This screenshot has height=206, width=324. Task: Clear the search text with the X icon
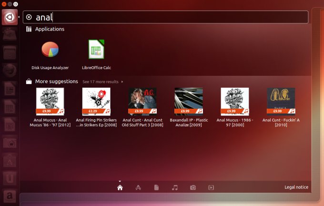click(29, 17)
